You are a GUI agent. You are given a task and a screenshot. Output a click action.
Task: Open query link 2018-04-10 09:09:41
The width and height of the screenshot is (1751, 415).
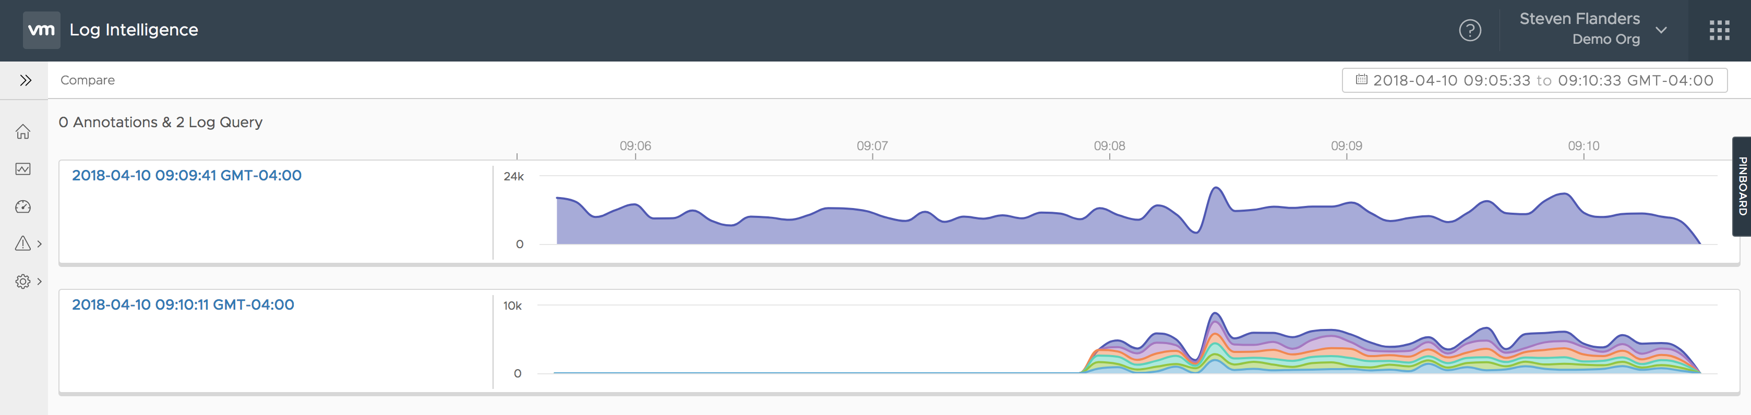tap(186, 175)
